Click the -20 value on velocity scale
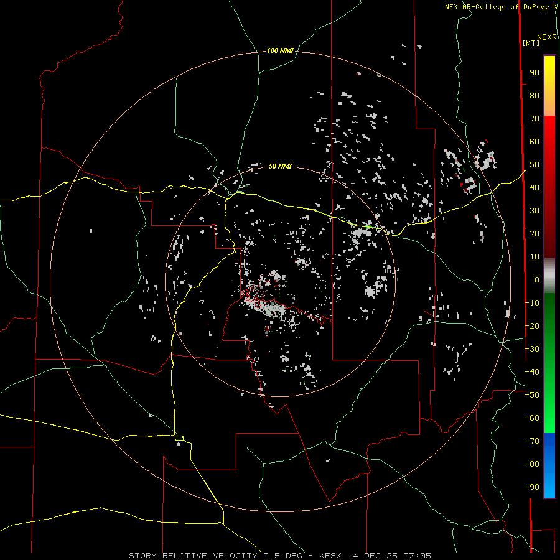Screen dimensions: 560x560 coord(532,326)
